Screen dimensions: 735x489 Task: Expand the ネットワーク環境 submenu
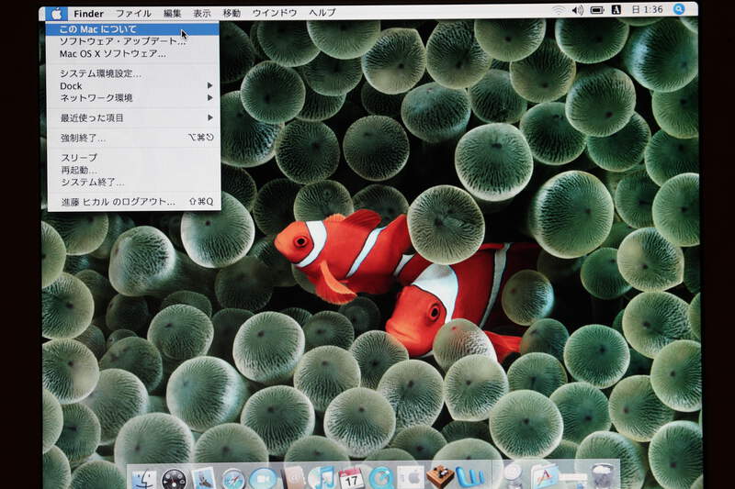tap(132, 98)
